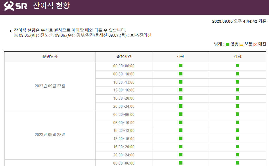The image size is (269, 166).
Task: Click 20:00~24:00 time under 09월 28일
Action: coord(124,155)
